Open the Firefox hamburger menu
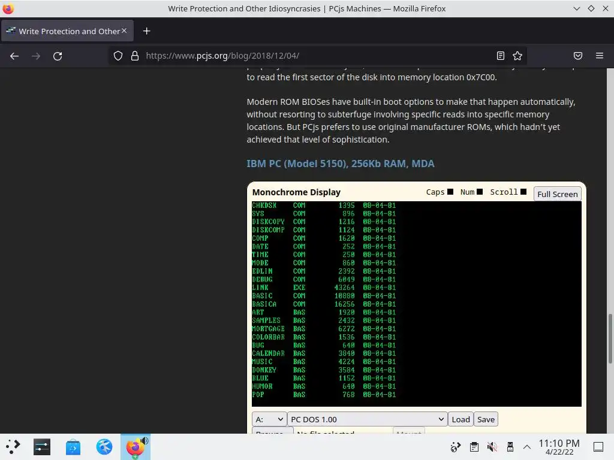 (600, 56)
